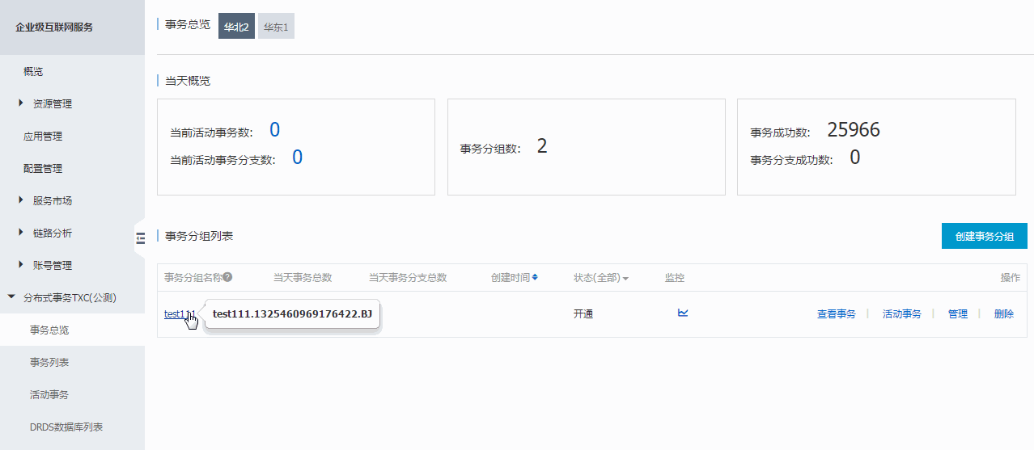Expand the 账号管理 menu

click(52, 266)
